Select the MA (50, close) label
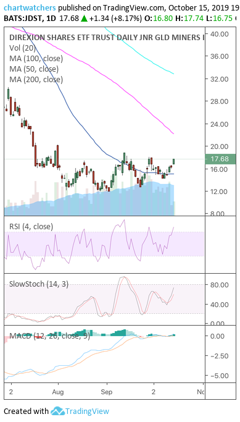The image size is (240, 422). point(34,69)
